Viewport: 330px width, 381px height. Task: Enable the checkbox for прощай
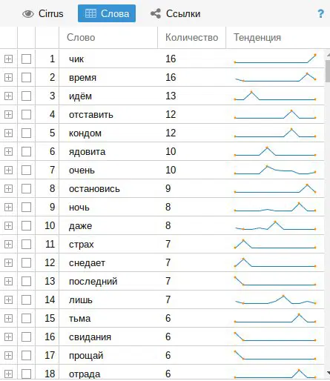[26, 355]
